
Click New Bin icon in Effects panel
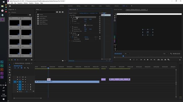point(63,61)
